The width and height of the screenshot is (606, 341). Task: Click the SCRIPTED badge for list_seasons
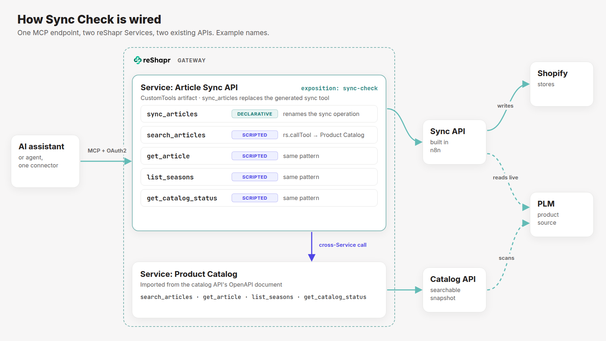point(255,177)
